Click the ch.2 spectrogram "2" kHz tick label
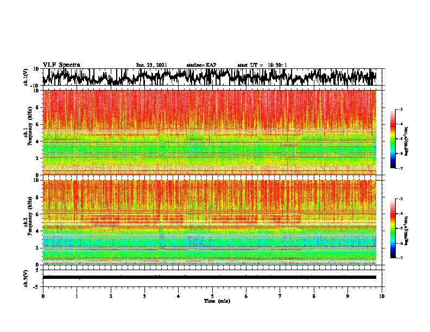 [39, 248]
